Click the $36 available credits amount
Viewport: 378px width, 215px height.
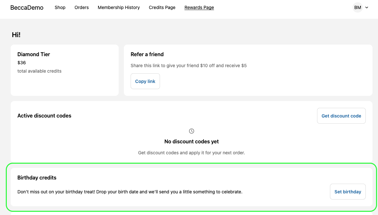22,63
